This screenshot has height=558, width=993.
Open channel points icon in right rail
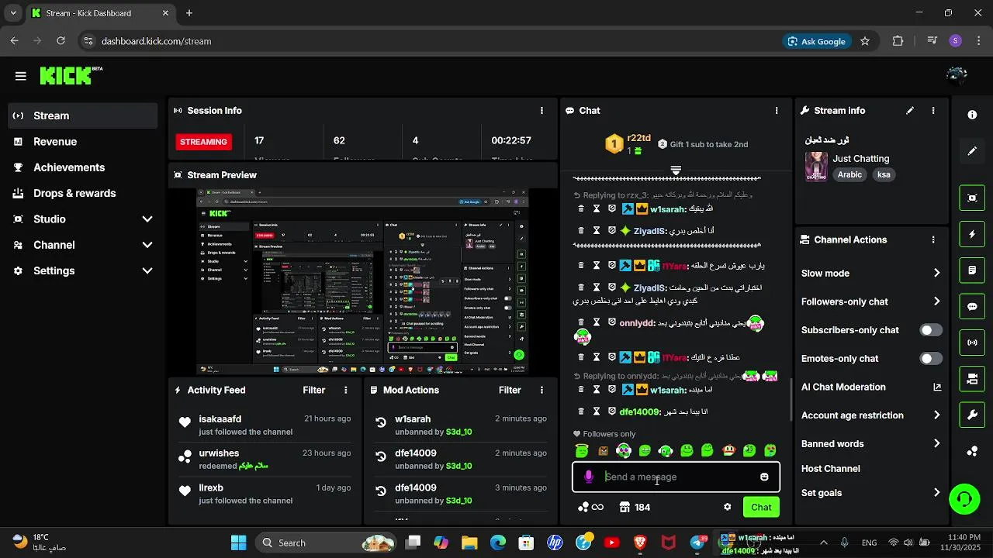pyautogui.click(x=972, y=451)
